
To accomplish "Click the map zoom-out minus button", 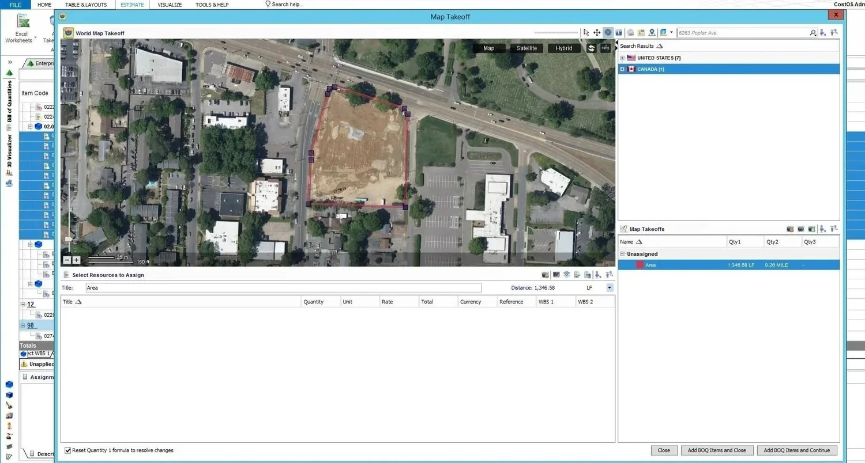I will click(x=67, y=260).
